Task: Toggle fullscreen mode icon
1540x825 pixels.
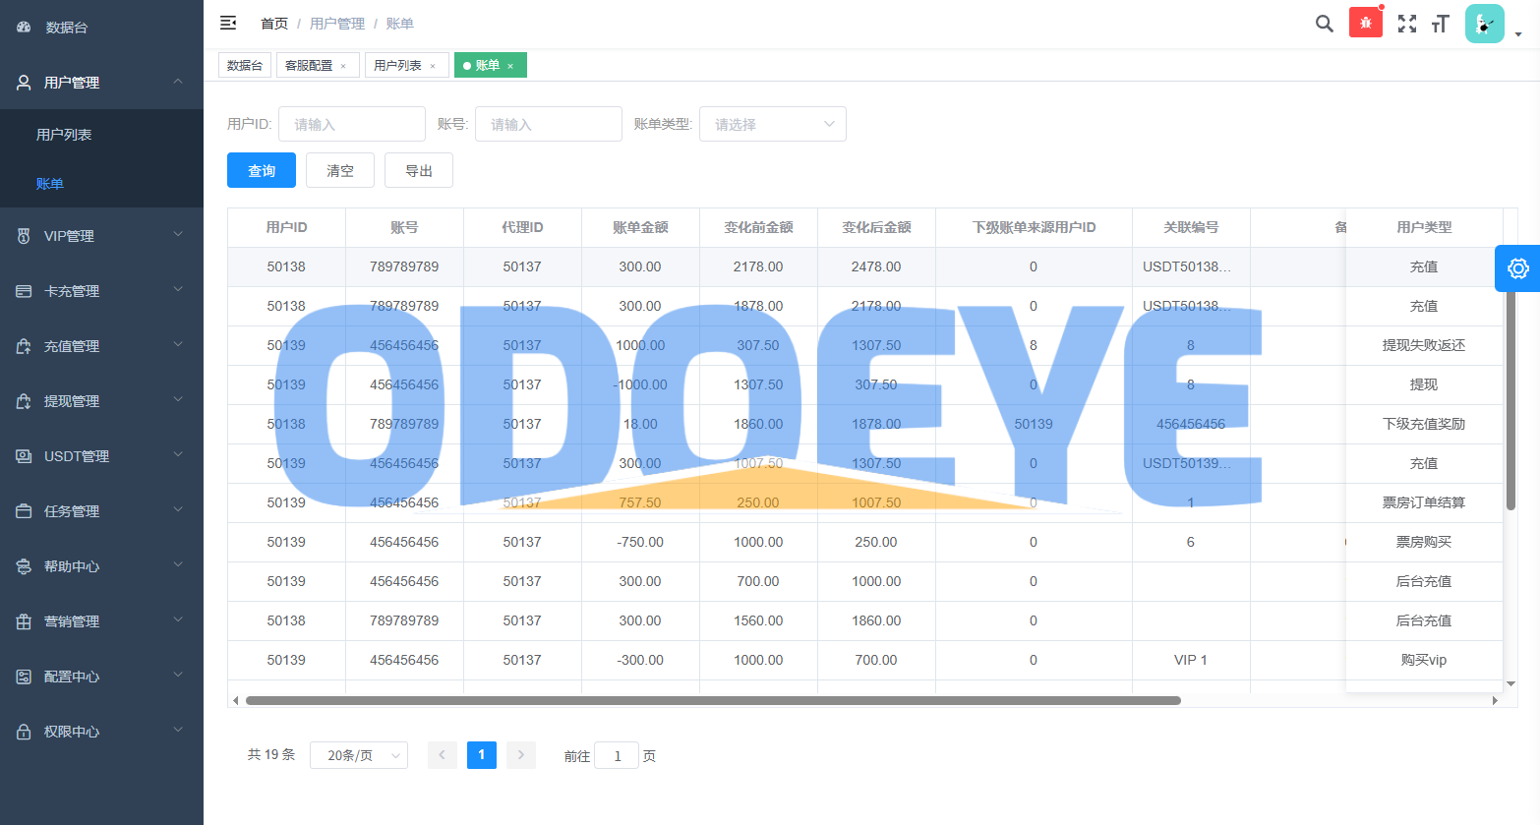Action: 1407,24
